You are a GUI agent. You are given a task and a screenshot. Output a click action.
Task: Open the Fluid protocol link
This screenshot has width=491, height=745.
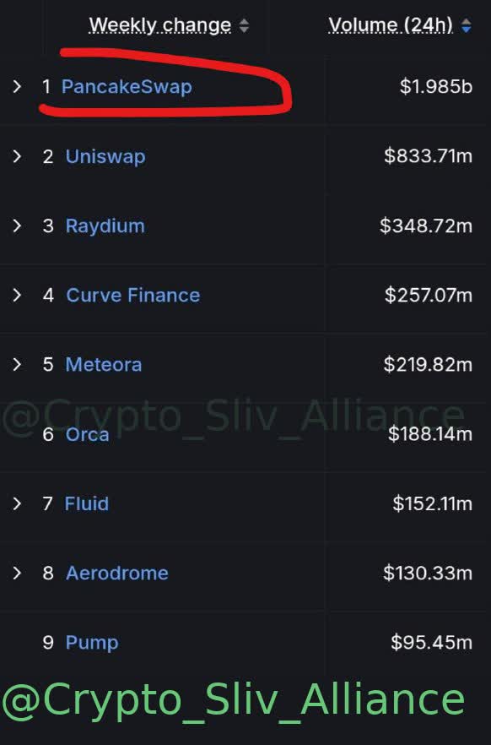pyautogui.click(x=86, y=503)
